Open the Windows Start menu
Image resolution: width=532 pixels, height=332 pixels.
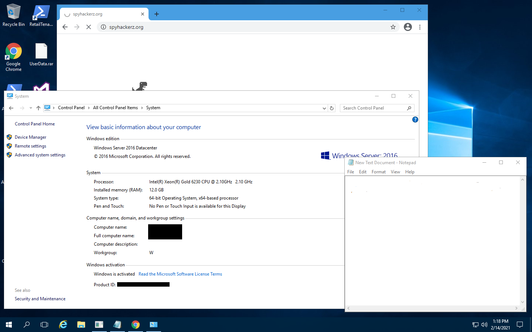(x=9, y=325)
